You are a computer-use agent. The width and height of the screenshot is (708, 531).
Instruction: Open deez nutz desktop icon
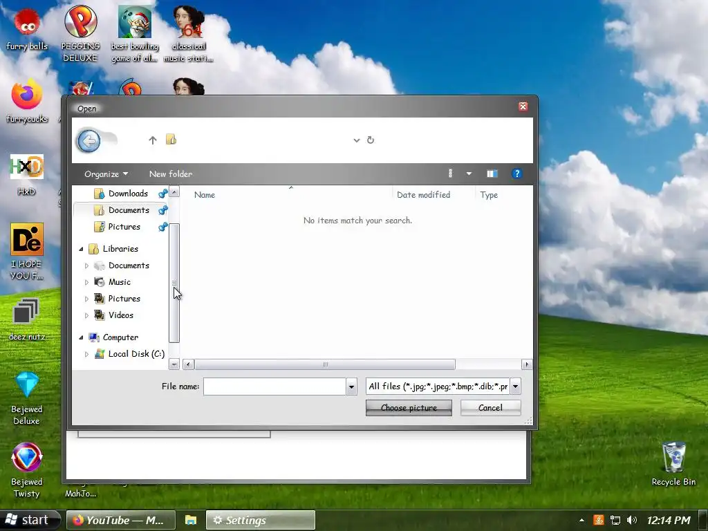[27, 319]
